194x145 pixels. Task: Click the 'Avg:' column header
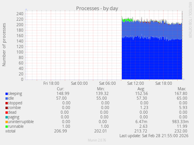pos(141,89)
